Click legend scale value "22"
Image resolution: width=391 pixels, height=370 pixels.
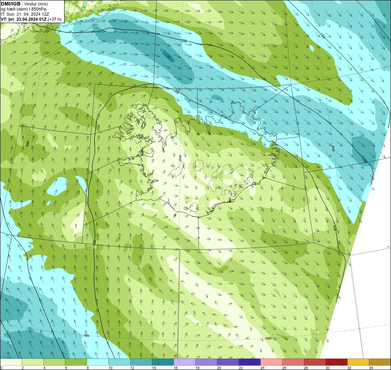(x=240, y=368)
